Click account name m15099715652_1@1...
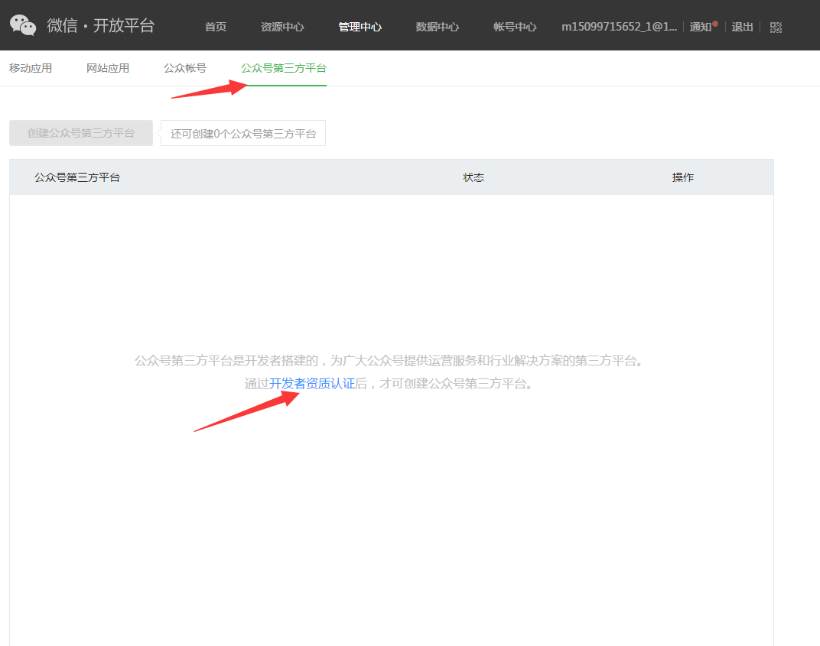820x646 pixels. click(x=619, y=27)
